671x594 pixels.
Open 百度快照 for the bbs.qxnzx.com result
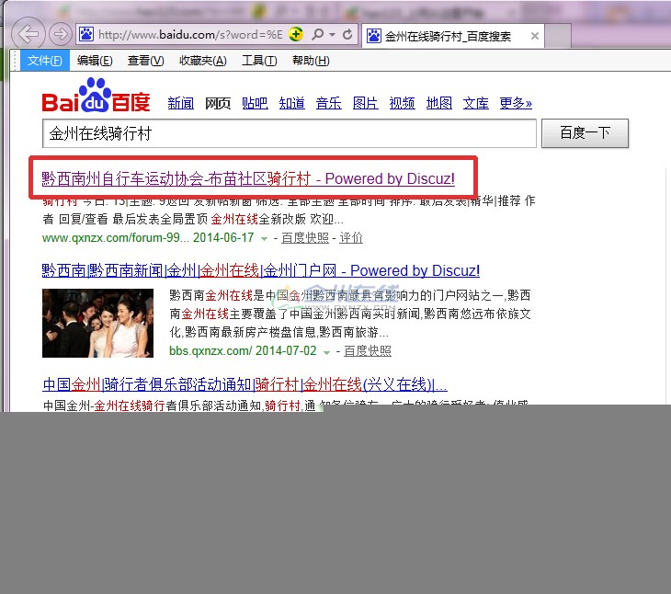(x=368, y=351)
